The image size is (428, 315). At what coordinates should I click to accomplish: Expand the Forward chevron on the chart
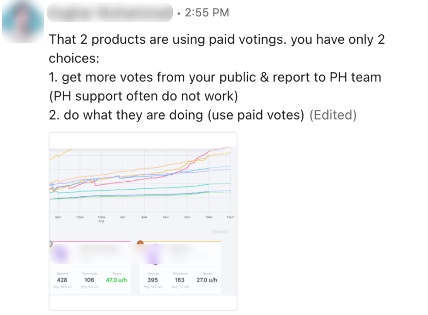[228, 232]
